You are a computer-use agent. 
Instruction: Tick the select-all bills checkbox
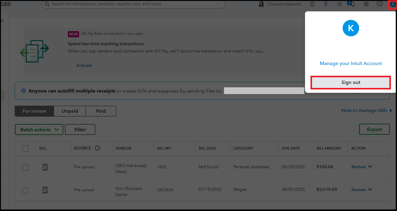point(25,148)
